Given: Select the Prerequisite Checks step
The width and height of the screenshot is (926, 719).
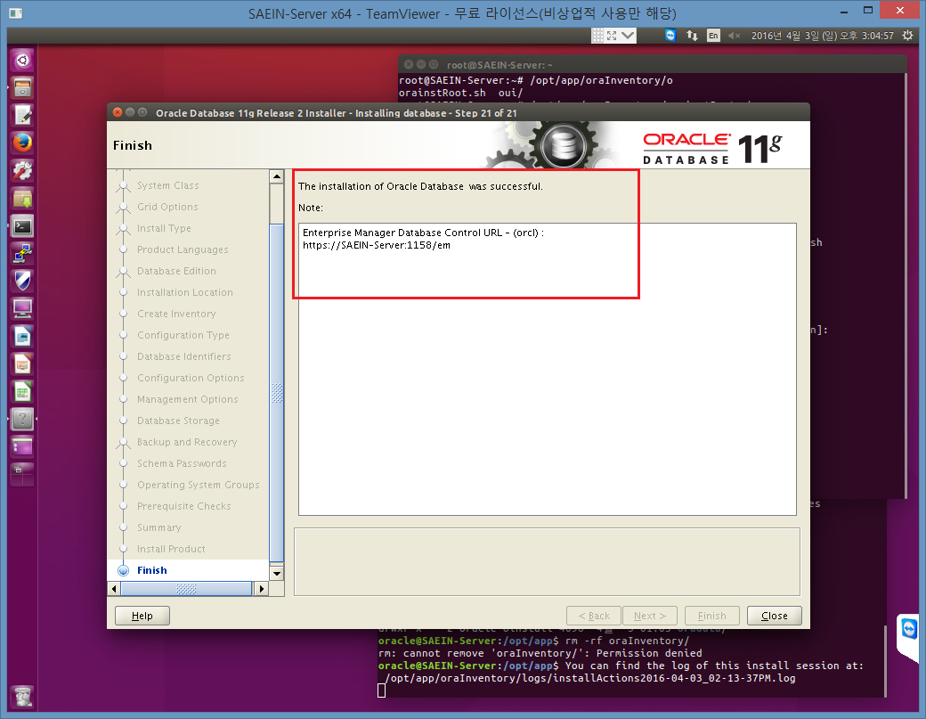Looking at the screenshot, I should pyautogui.click(x=183, y=506).
